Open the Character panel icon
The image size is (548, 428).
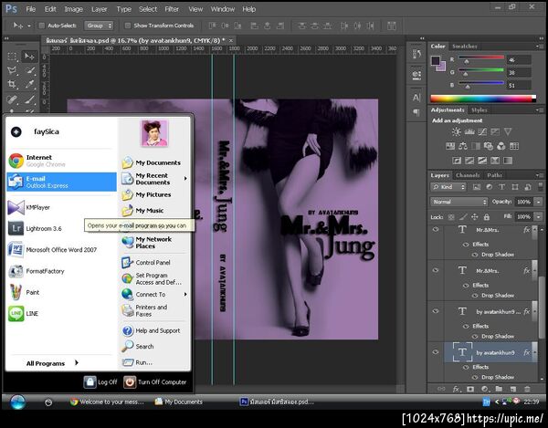pos(416,98)
